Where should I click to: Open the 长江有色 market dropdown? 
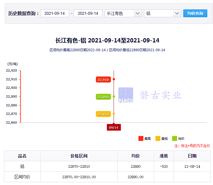click(x=123, y=13)
